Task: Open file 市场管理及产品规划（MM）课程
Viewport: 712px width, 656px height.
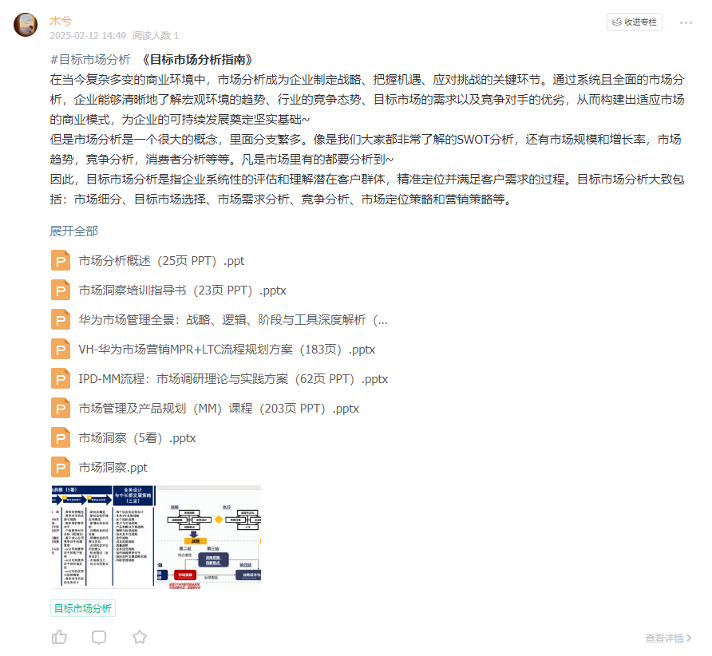Action: coord(219,409)
